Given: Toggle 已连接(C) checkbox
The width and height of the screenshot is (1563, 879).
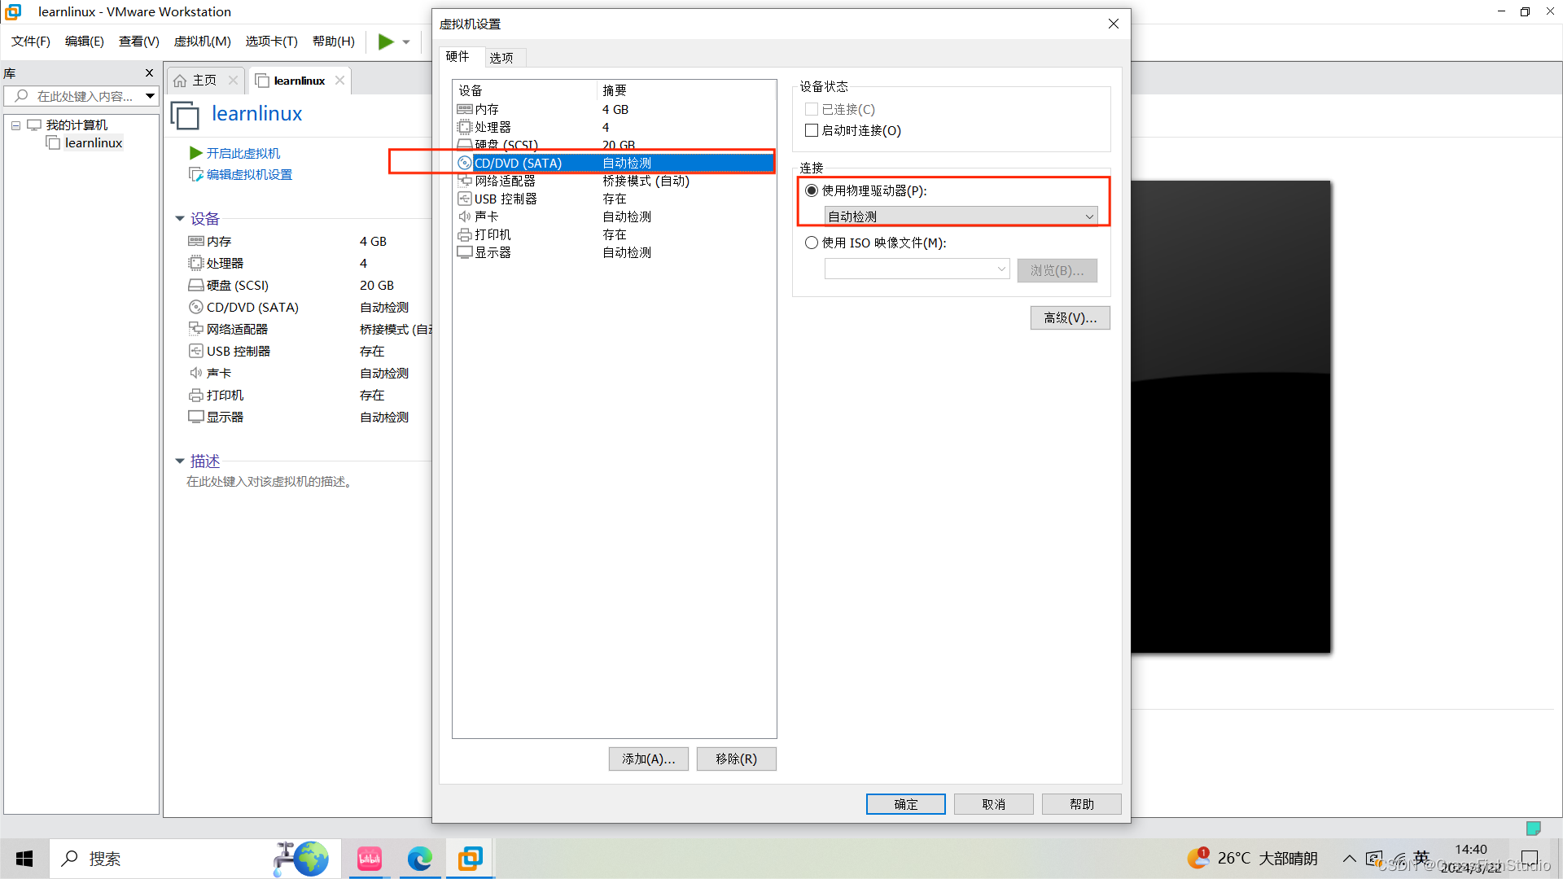Looking at the screenshot, I should coord(812,109).
